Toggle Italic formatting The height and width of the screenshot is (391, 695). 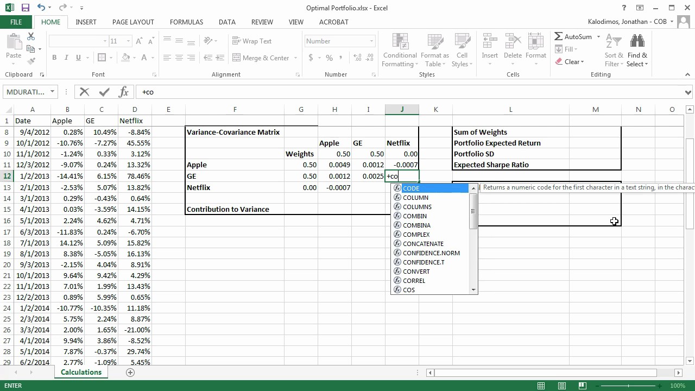pyautogui.click(x=66, y=58)
